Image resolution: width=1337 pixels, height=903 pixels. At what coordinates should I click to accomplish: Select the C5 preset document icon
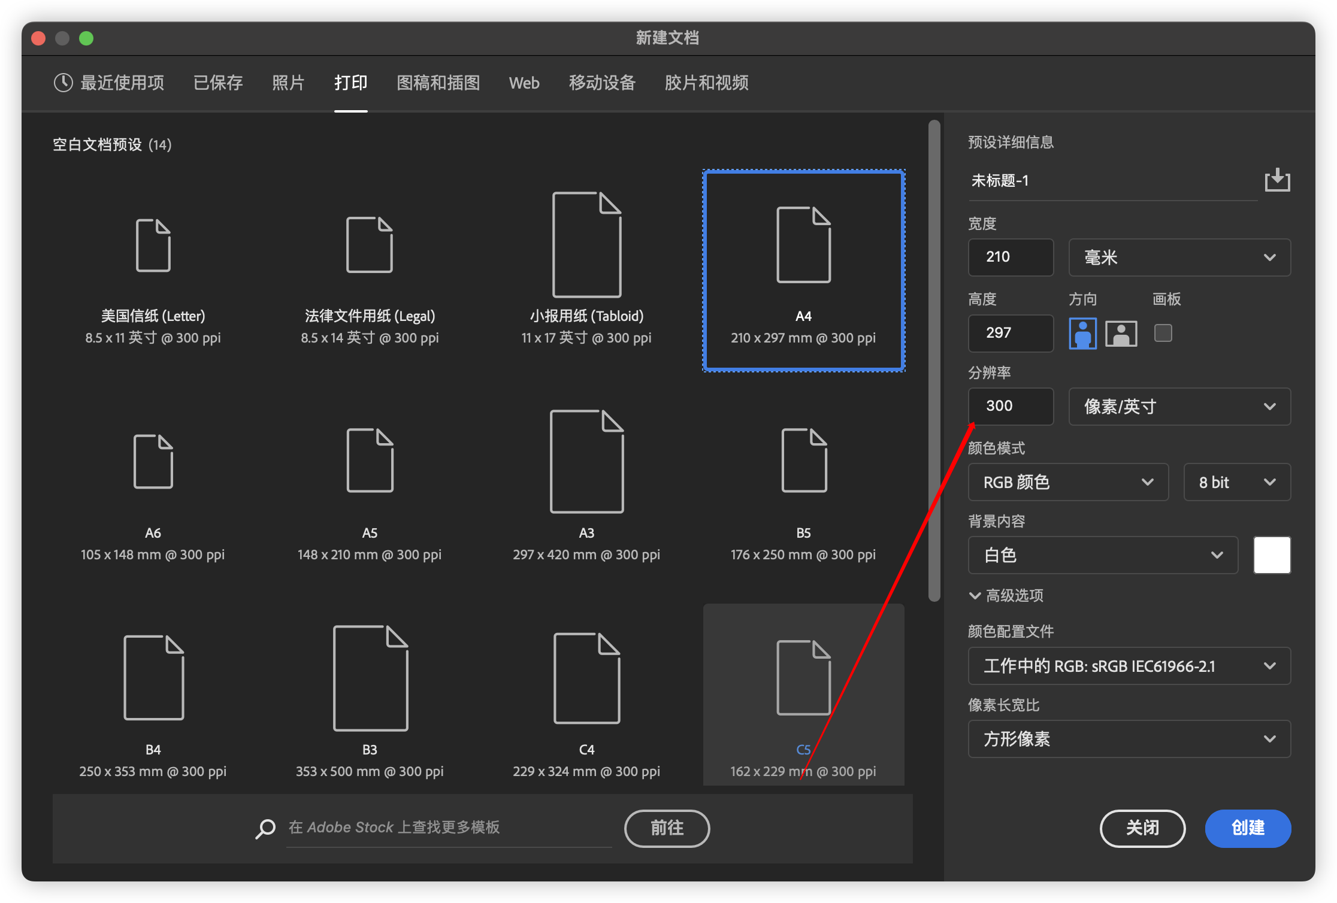click(803, 677)
